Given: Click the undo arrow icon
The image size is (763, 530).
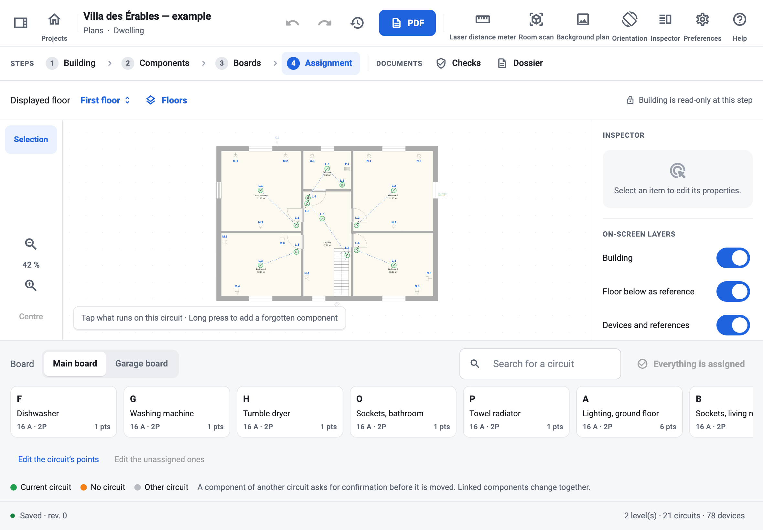Looking at the screenshot, I should click(x=292, y=23).
